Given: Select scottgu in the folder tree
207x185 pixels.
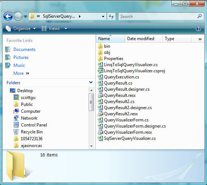Looking at the screenshot, I should 28,98.
